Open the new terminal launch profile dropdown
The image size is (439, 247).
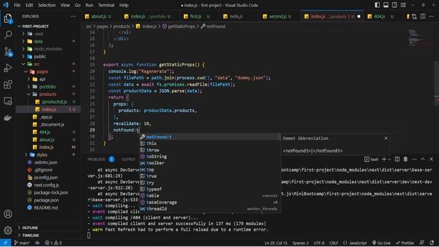tap(389, 159)
